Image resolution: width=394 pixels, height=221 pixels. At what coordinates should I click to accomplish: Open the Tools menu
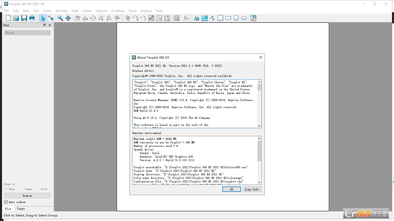132,11
